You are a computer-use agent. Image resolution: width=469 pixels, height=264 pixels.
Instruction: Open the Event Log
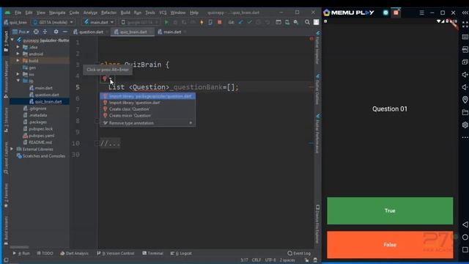(299, 253)
